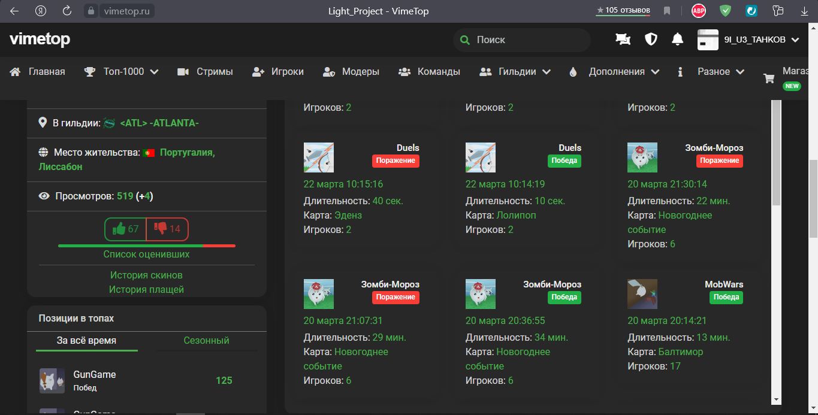818x415 pixels.
Task: Open the 105 отзывов reviews badge
Action: point(623,10)
